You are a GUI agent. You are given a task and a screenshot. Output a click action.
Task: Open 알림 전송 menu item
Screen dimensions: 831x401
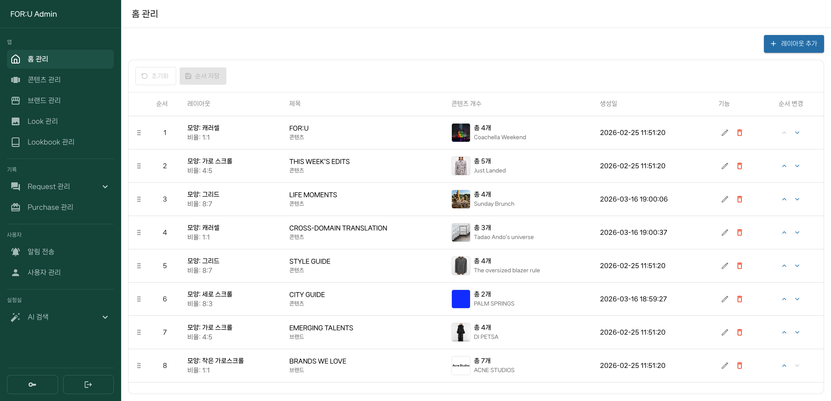[x=41, y=251]
